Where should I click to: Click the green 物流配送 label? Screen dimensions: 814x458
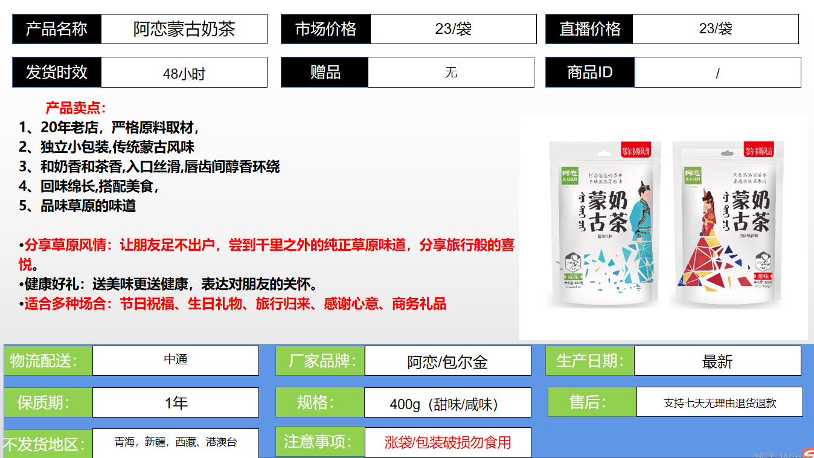tap(48, 361)
